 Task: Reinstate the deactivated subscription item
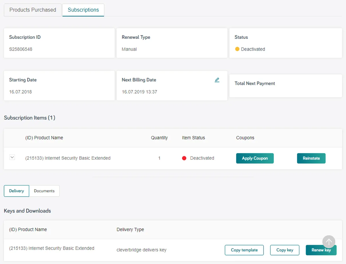pos(311,158)
